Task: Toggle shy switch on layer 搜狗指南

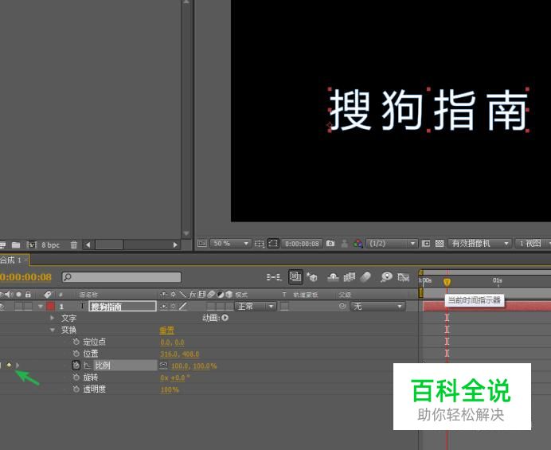Action: tap(163, 307)
